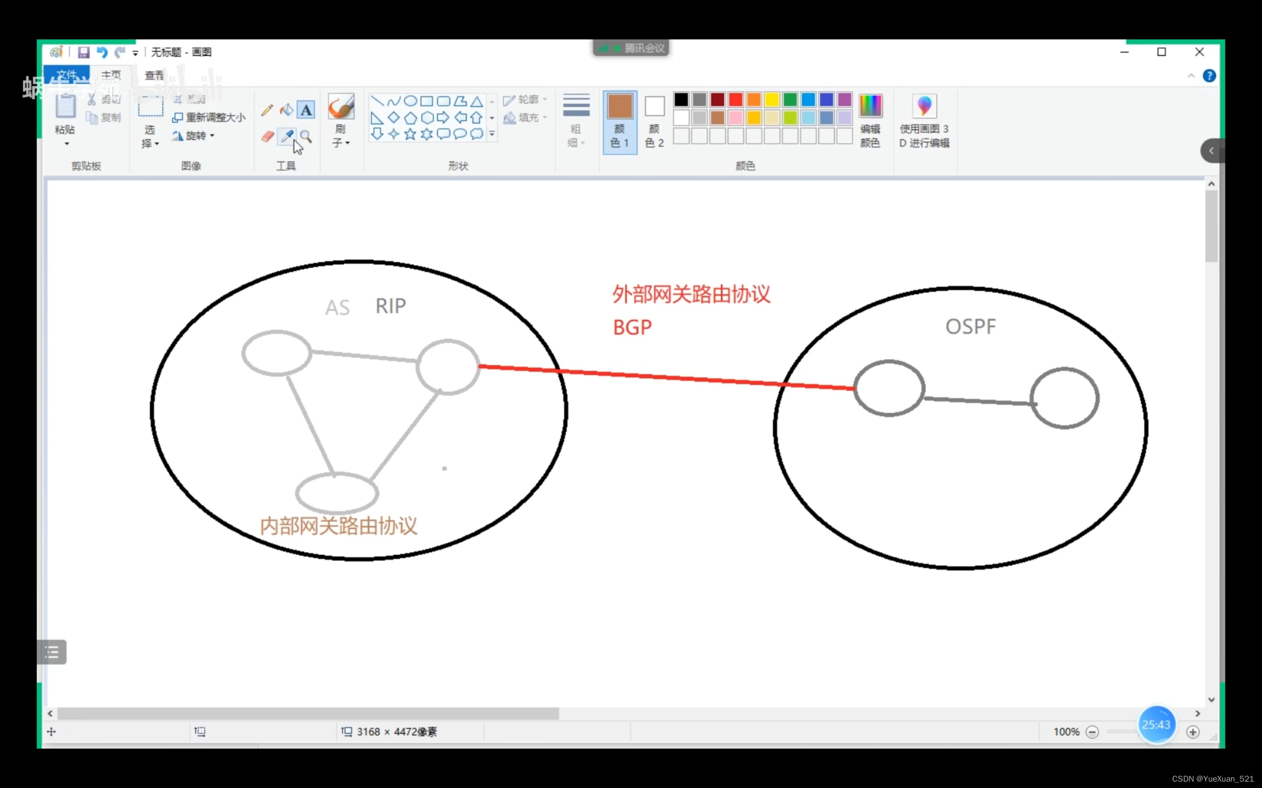Click the Copy (复制) button
Screen dimensions: 1262x788
point(104,118)
